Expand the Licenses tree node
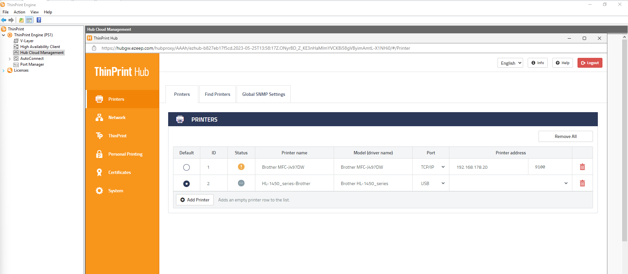This screenshot has height=274, width=628. [x=4, y=71]
